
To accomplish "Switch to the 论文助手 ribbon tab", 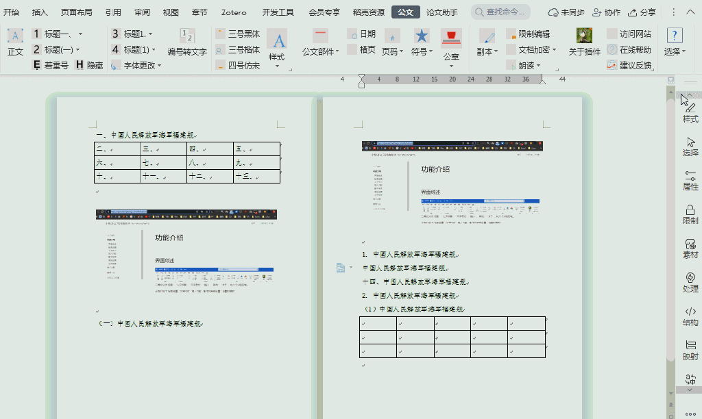I will pos(442,12).
